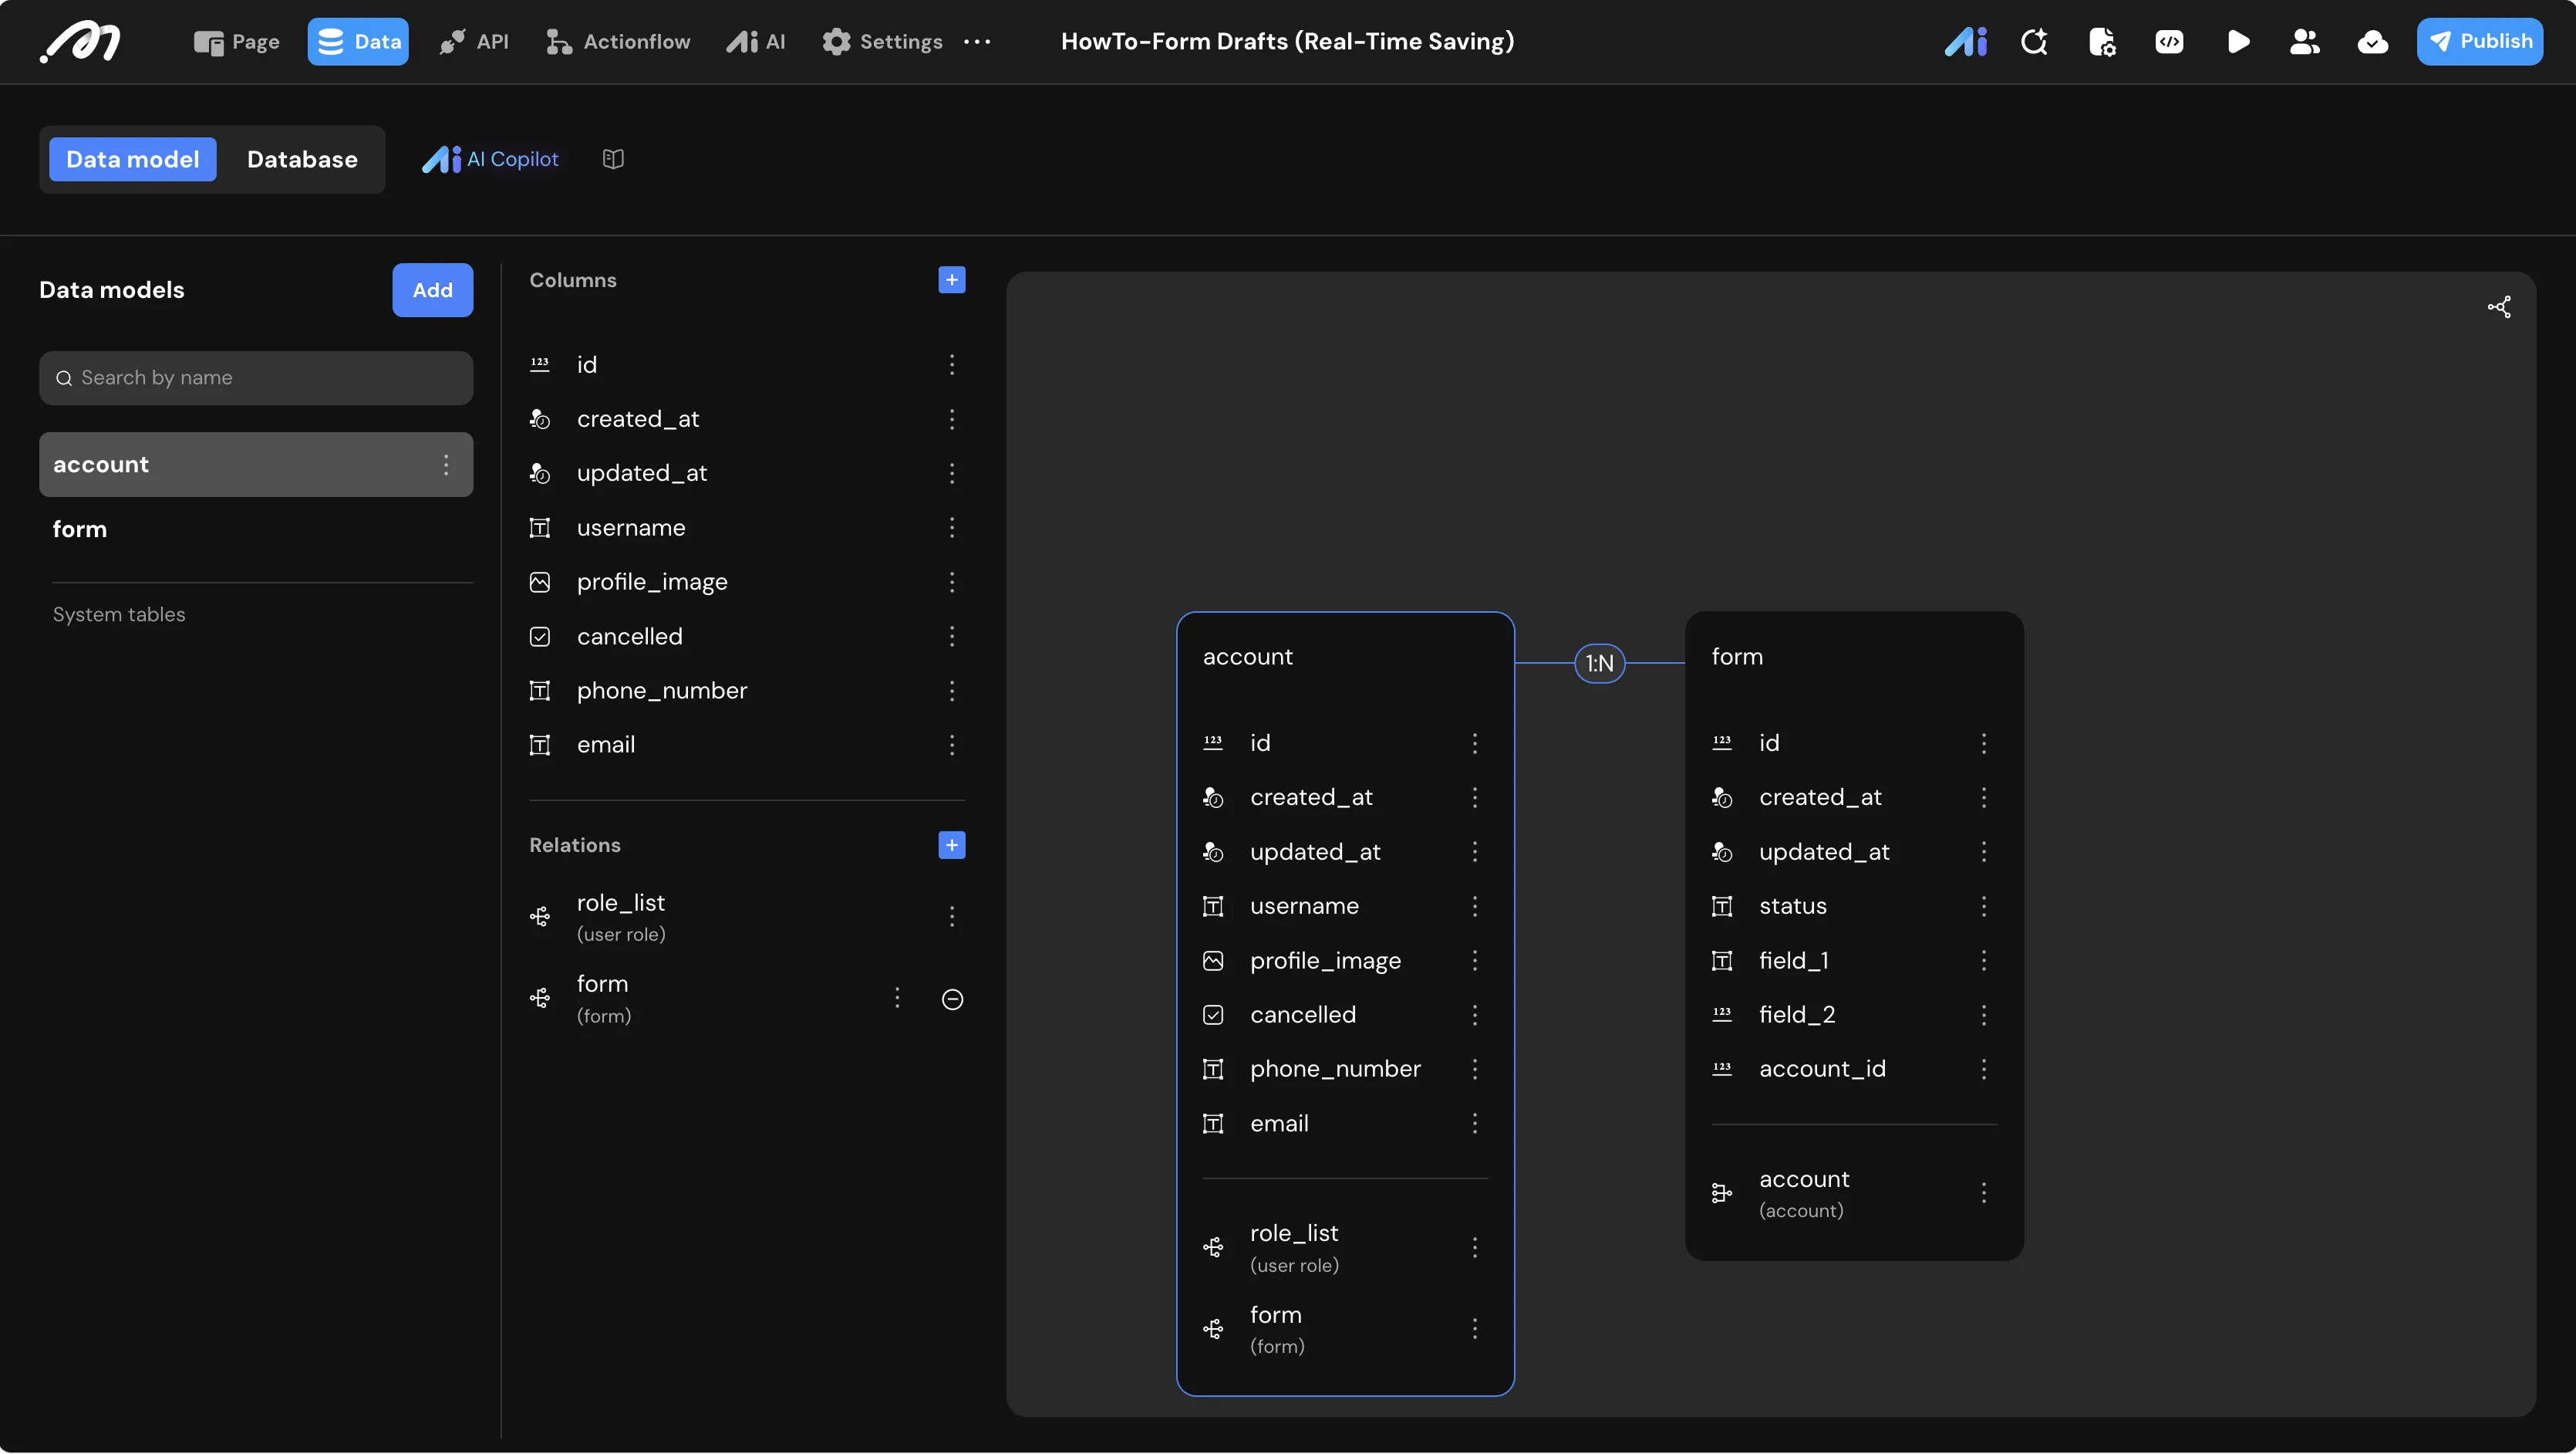Image resolution: width=2576 pixels, height=1454 pixels.
Task: Remove the form relation with minus icon
Action: (x=953, y=999)
